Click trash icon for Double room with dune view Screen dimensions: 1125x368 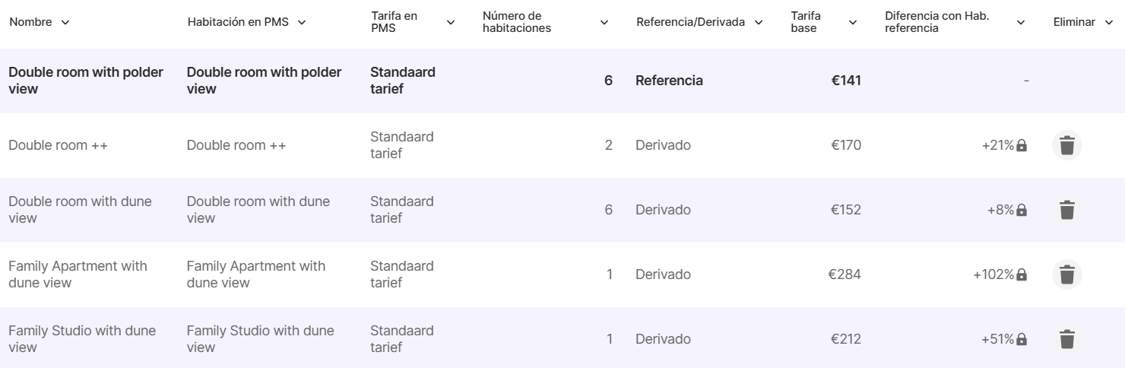(x=1067, y=210)
